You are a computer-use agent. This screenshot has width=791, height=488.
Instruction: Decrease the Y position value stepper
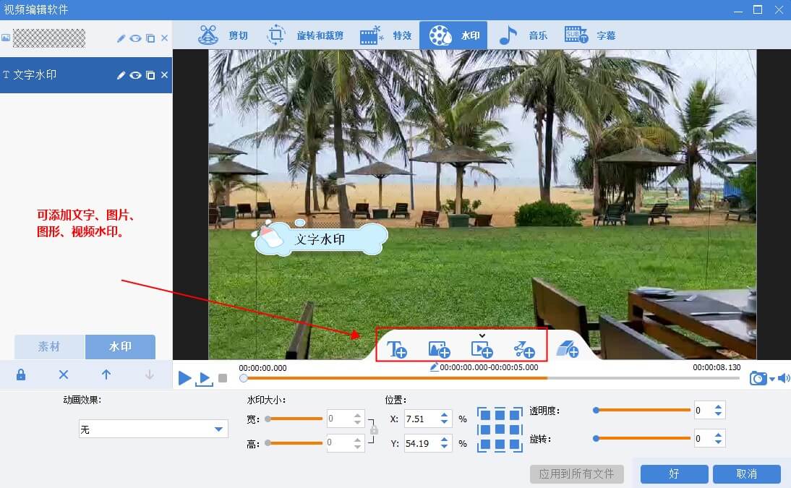445,447
